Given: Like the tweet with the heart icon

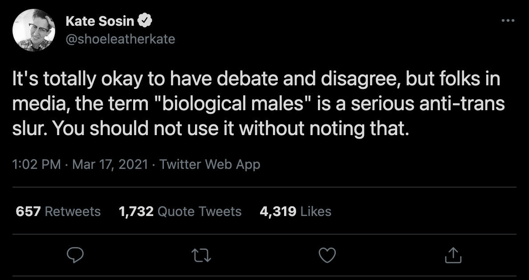Looking at the screenshot, I should 328,255.
